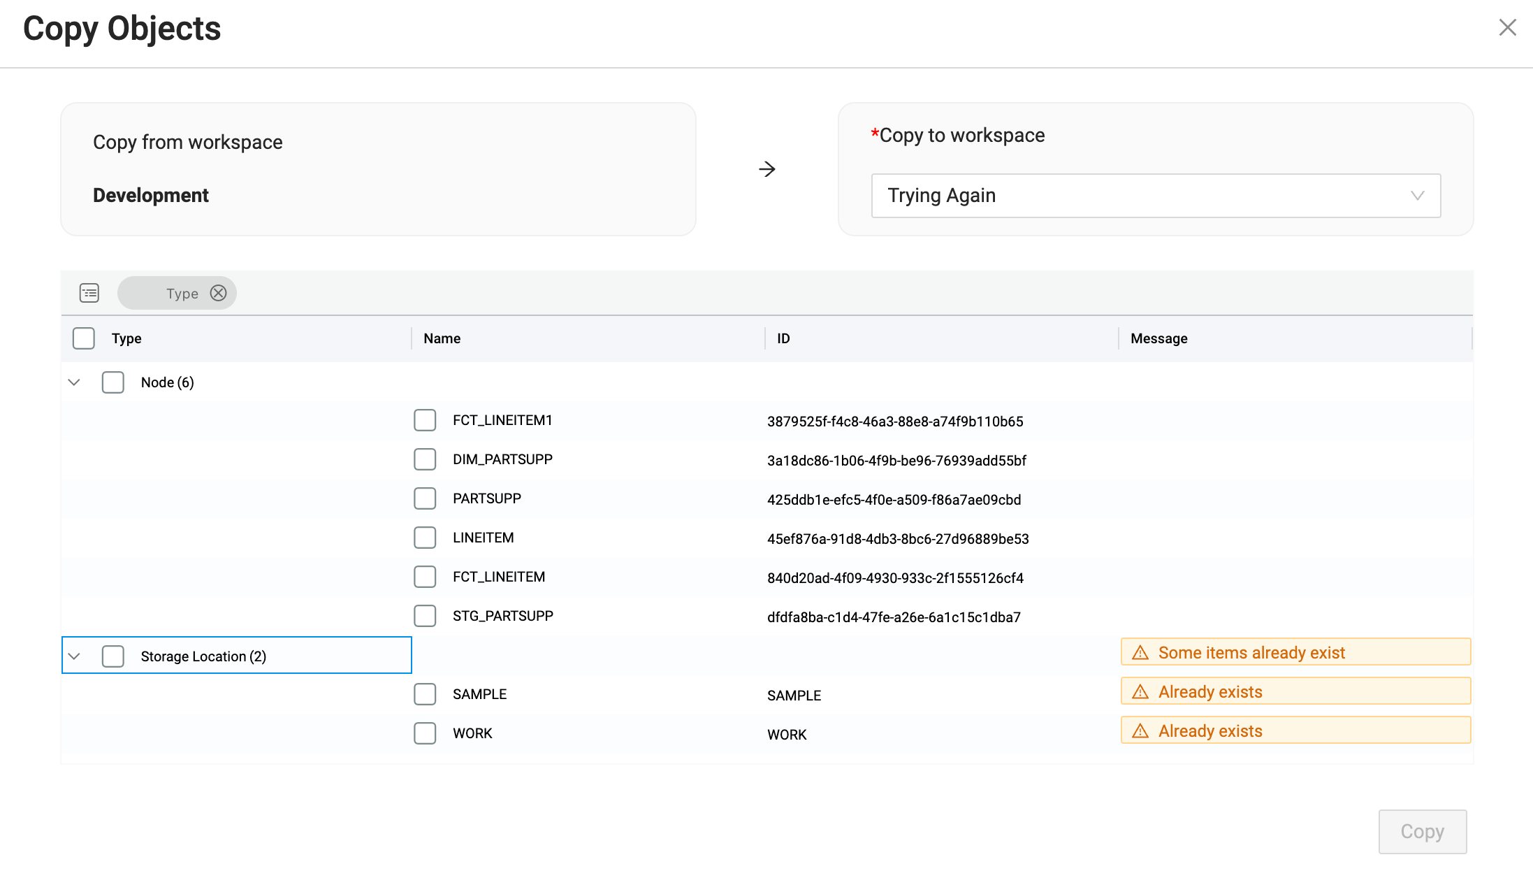Click warning icon next to SAMPLE message
Viewport: 1533px width, 892px height.
1140,692
